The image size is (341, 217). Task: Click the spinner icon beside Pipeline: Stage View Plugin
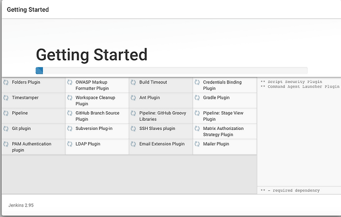tap(197, 113)
